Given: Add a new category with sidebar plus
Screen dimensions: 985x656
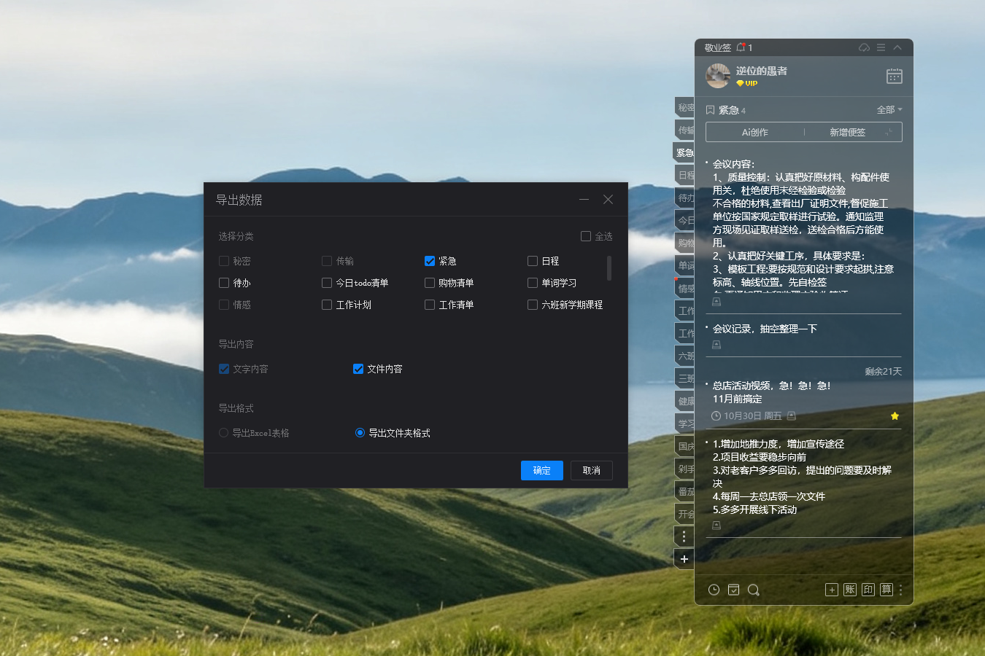Looking at the screenshot, I should tap(684, 559).
